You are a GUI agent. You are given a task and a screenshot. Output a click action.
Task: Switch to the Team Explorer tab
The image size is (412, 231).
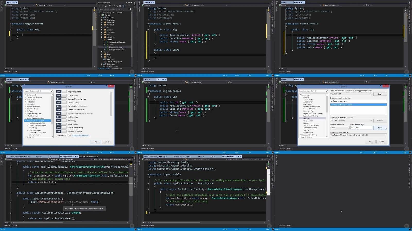coord(117,69)
